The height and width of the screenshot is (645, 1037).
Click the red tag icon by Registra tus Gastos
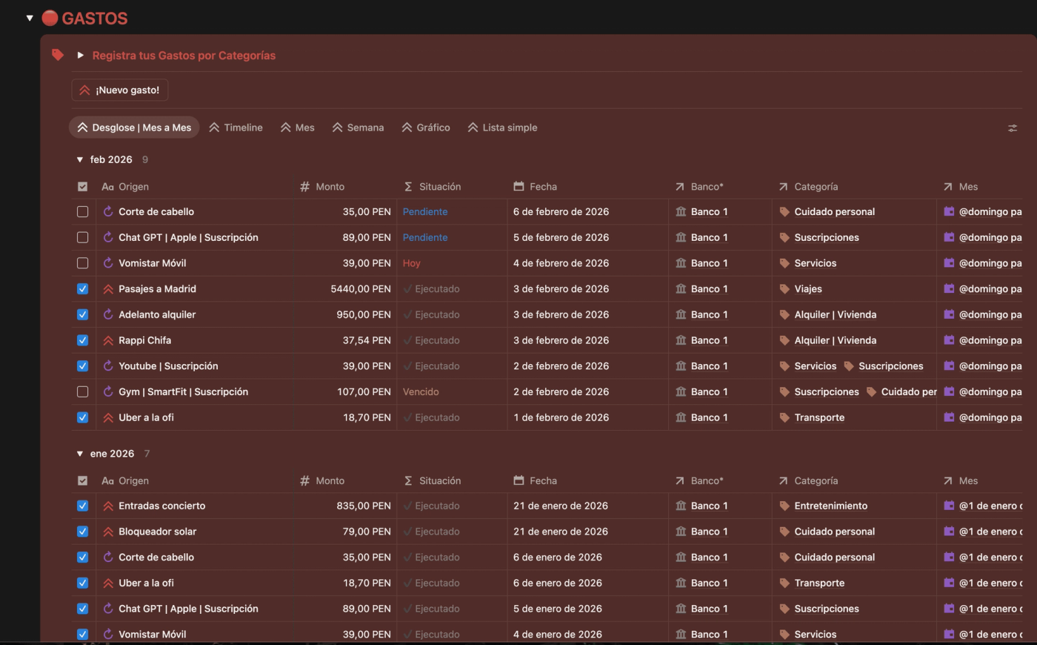(58, 55)
